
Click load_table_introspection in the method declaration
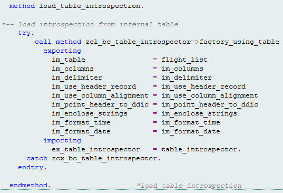tap(90, 6)
